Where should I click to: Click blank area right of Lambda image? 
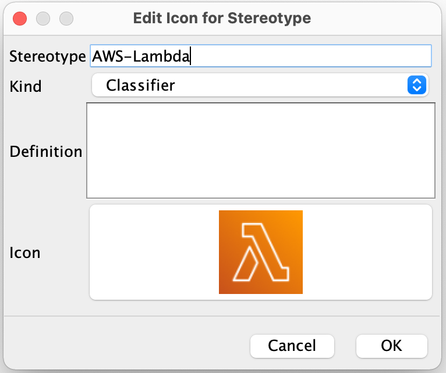tap(367, 252)
